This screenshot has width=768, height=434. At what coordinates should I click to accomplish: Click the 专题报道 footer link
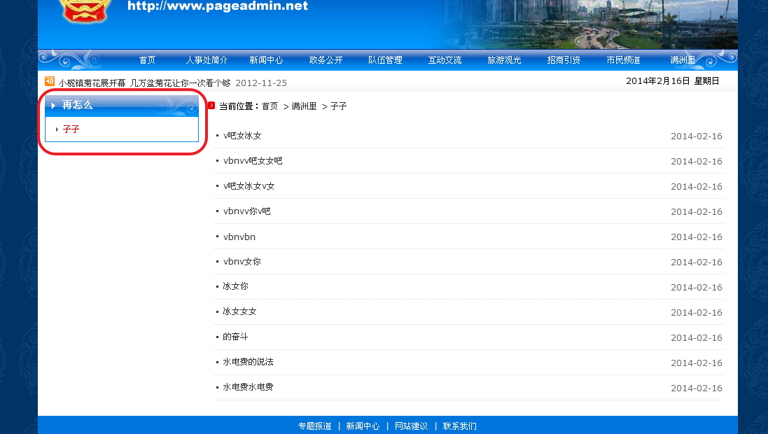pyautogui.click(x=314, y=426)
